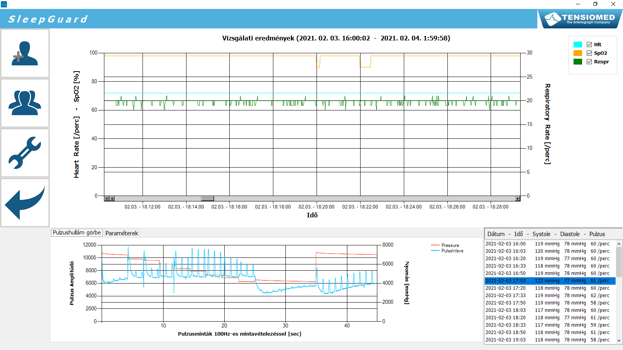Select the 2021-02-03 17:33 measurement row

point(550,296)
